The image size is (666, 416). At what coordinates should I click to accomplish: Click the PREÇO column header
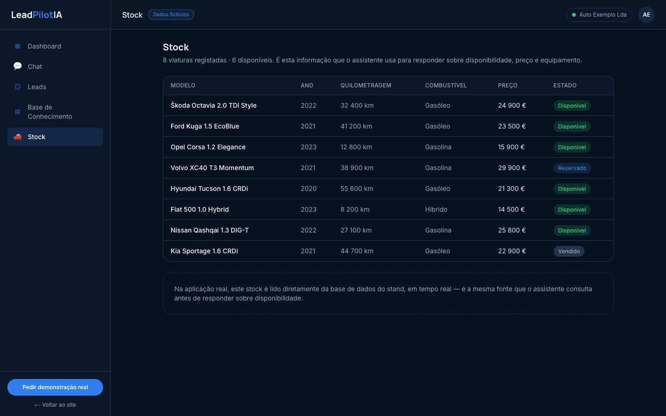pyautogui.click(x=508, y=86)
